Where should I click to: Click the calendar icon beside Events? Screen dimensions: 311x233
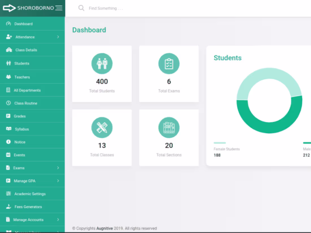[8, 155]
